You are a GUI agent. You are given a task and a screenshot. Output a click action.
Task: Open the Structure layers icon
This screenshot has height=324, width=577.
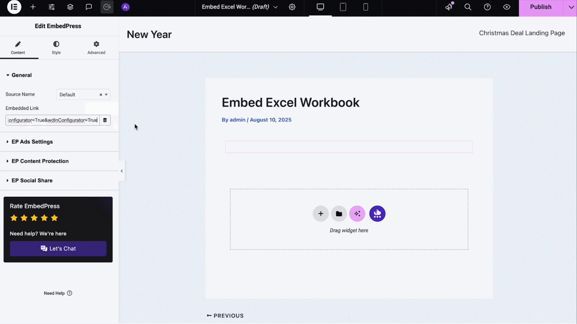coord(70,7)
